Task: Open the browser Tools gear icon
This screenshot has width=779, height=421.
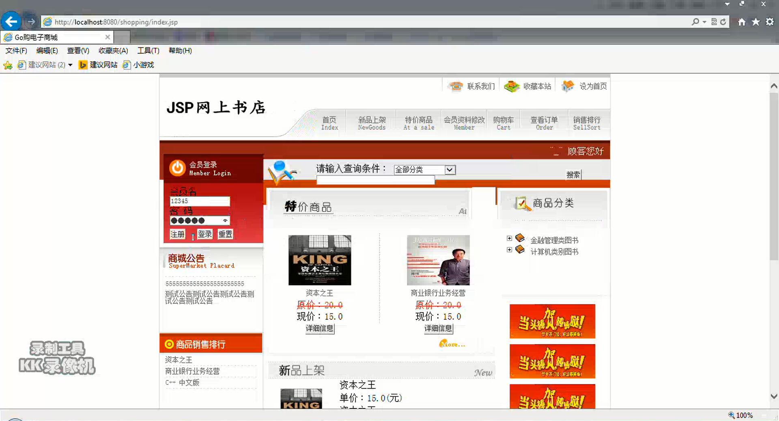Action: [x=770, y=22]
